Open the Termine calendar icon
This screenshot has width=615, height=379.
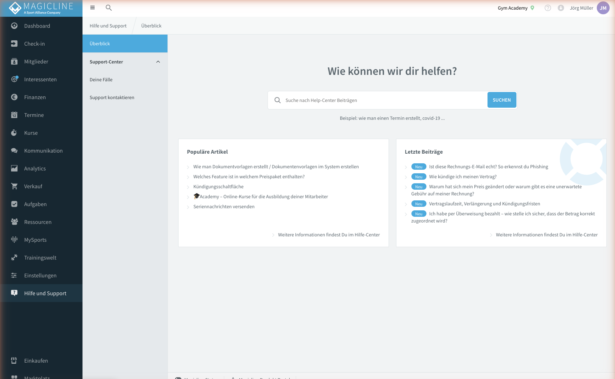(14, 115)
